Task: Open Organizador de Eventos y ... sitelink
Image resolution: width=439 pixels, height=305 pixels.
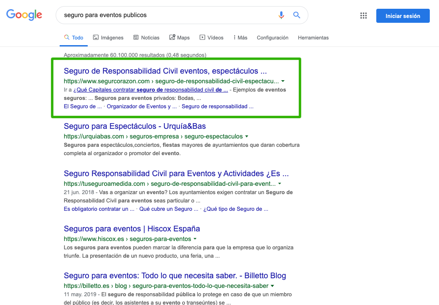Action: click(x=142, y=106)
